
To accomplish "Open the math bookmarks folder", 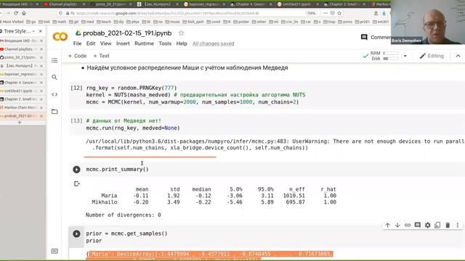I will pos(60,22).
